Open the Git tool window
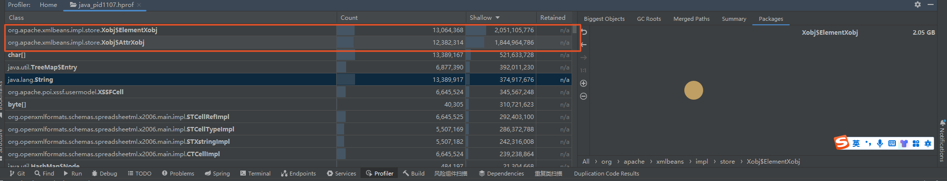 point(17,174)
